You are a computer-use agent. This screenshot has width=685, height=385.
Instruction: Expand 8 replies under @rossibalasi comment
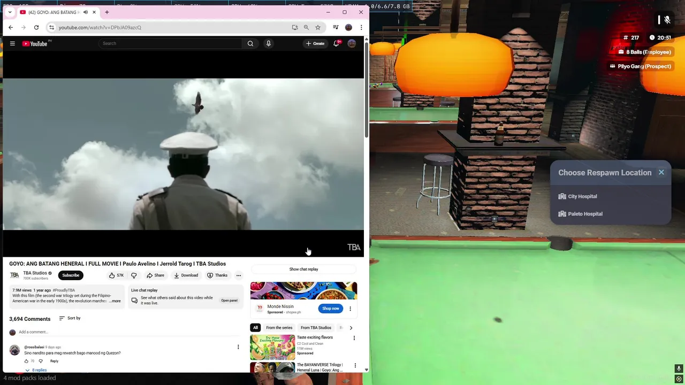[x=36, y=370]
